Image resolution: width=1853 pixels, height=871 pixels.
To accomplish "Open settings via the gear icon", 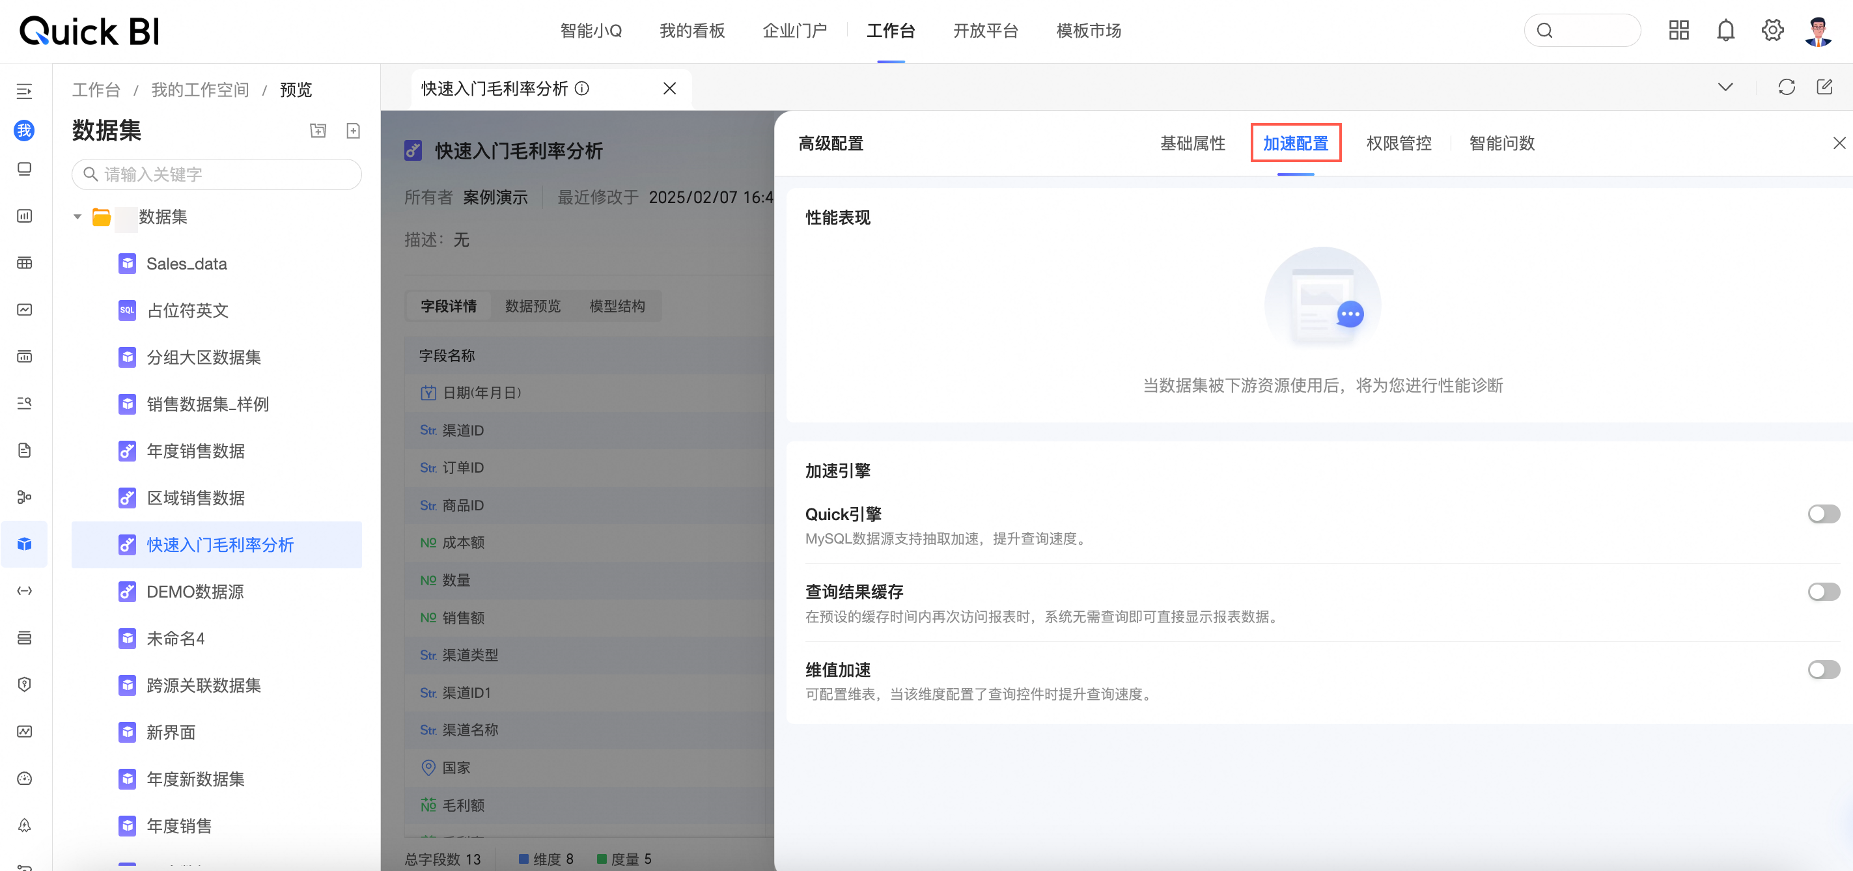I will [x=1772, y=30].
